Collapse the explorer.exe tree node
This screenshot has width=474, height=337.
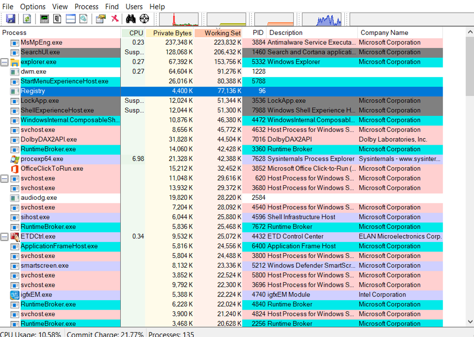click(4, 62)
